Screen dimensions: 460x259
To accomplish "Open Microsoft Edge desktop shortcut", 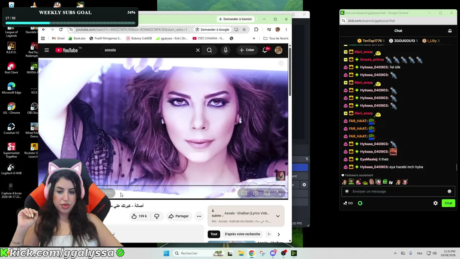I will [11, 88].
